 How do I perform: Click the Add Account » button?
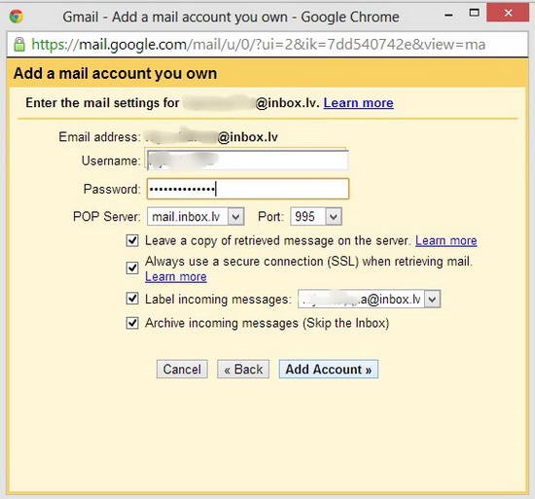pyautogui.click(x=328, y=369)
